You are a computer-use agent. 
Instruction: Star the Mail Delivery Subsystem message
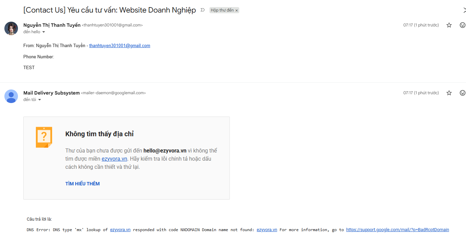point(449,93)
